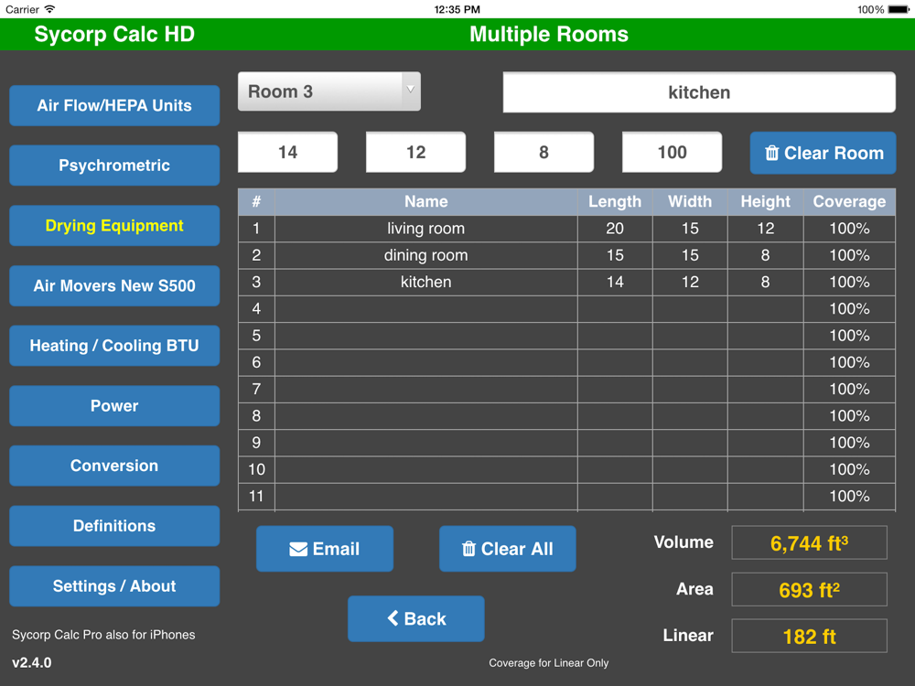Click the Name column header
The height and width of the screenshot is (686, 915).
pos(426,202)
